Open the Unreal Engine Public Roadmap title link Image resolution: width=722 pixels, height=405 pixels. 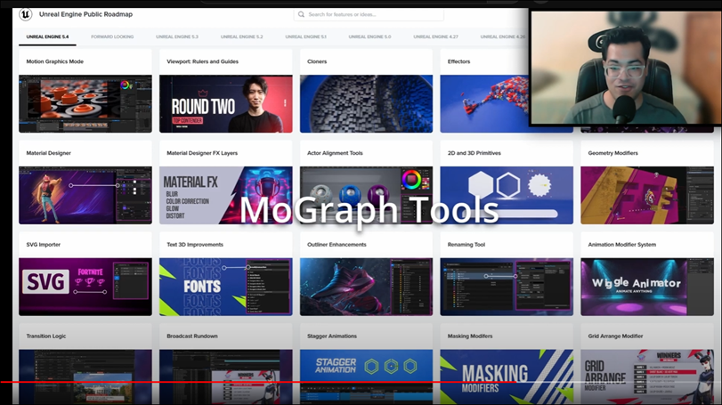click(85, 14)
